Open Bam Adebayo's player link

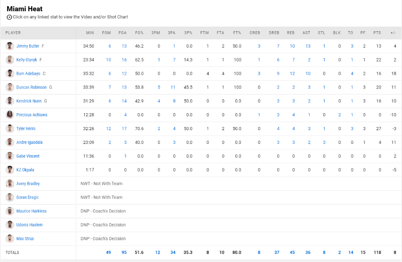[x=28, y=74]
